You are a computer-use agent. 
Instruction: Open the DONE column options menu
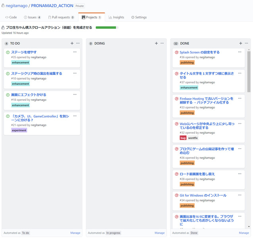point(246,43)
